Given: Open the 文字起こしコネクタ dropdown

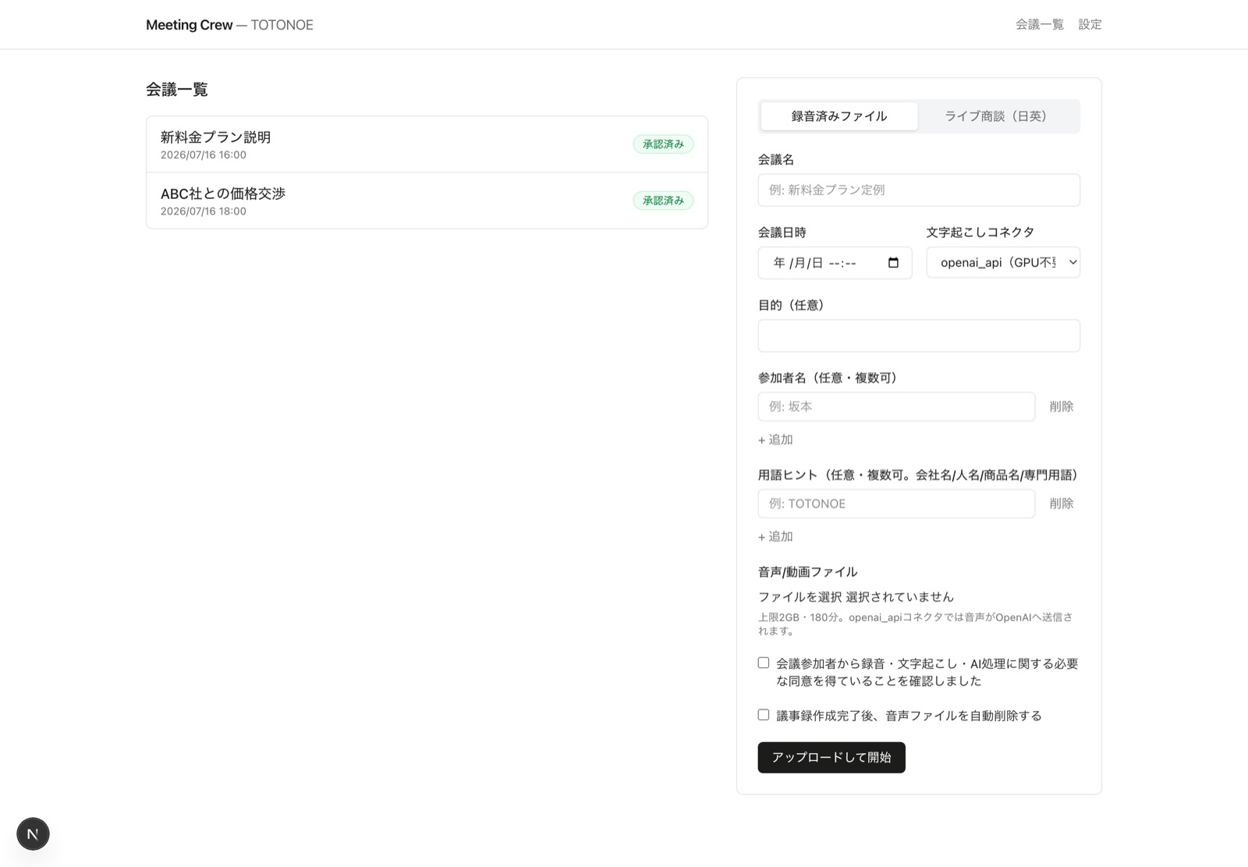Looking at the screenshot, I should coord(1003,263).
